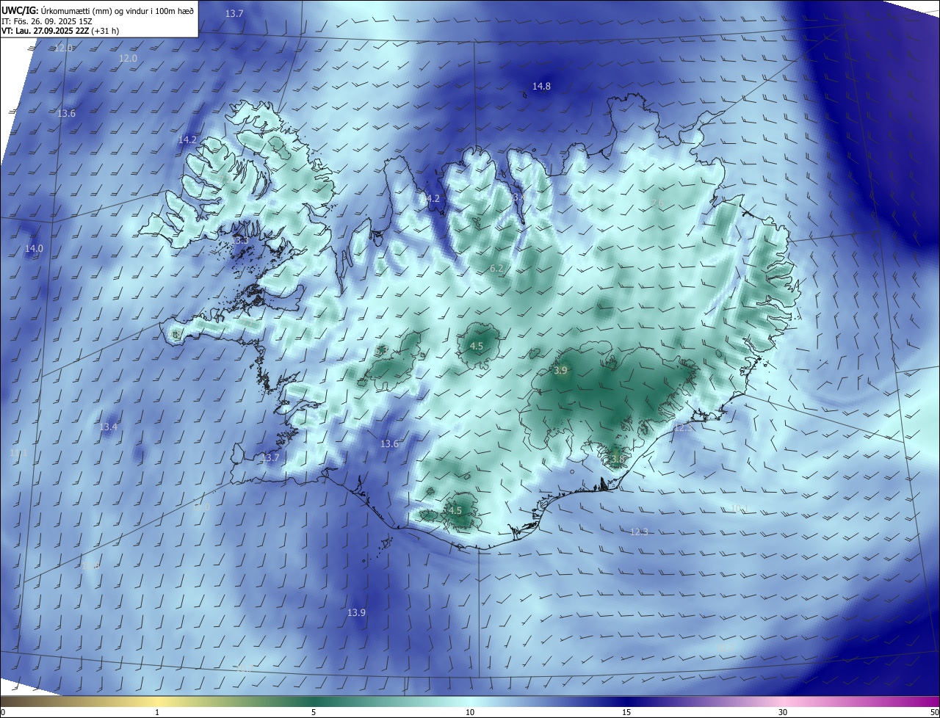Click the 50 tick on the color scale
940x718 pixels.
(x=934, y=712)
